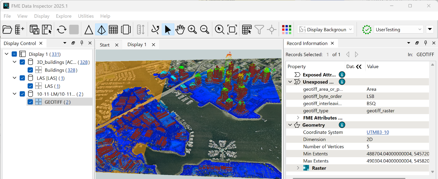Switch to 2D view triangle icon
The width and height of the screenshot is (438, 179).
click(89, 30)
